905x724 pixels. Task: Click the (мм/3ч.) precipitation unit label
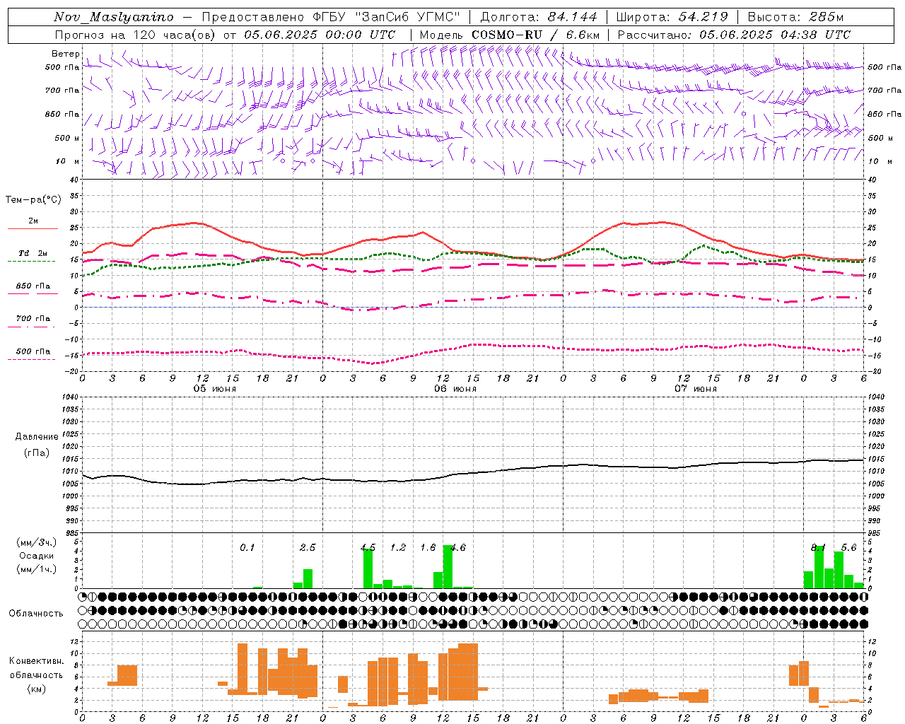pyautogui.click(x=37, y=542)
